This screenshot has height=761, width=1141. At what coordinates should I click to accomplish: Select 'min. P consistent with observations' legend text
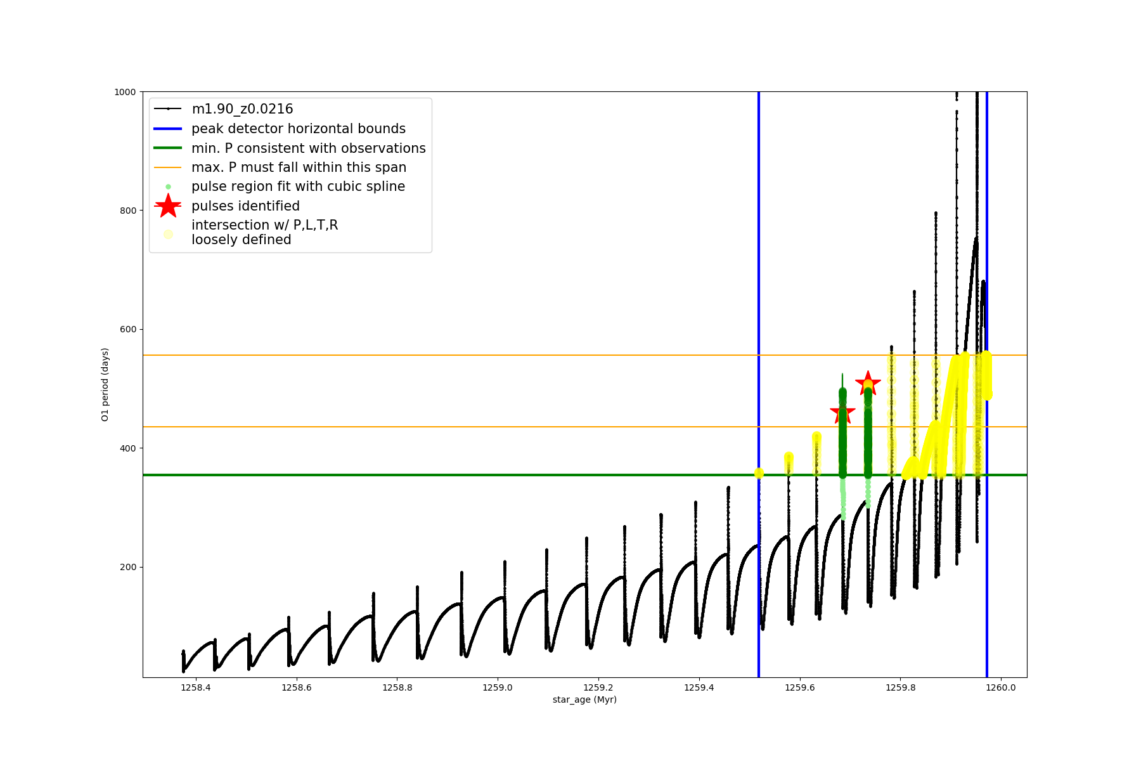308,148
